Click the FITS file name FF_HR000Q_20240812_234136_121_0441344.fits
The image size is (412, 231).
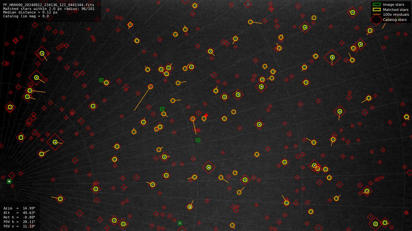[49, 5]
